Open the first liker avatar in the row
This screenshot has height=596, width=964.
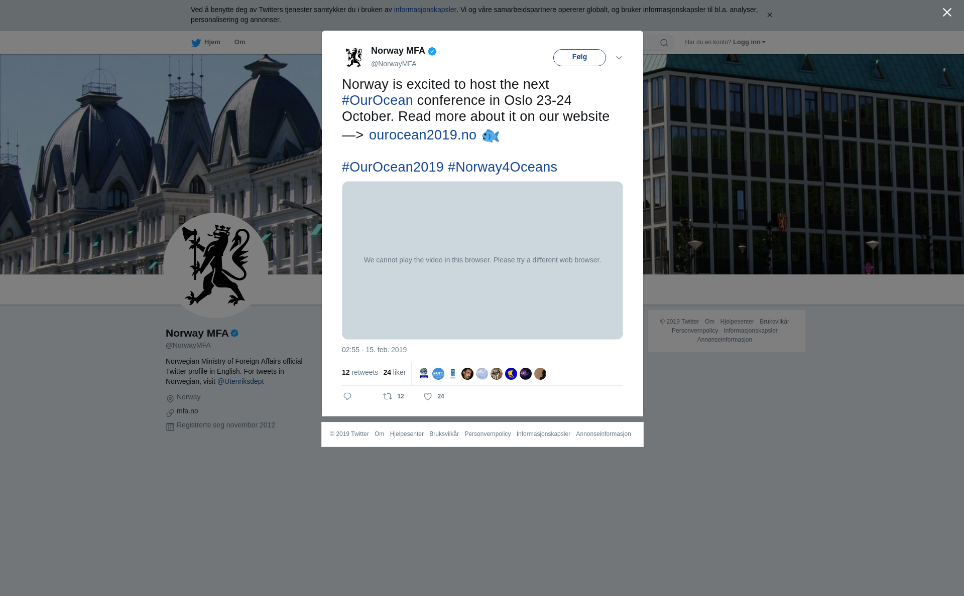pyautogui.click(x=424, y=374)
